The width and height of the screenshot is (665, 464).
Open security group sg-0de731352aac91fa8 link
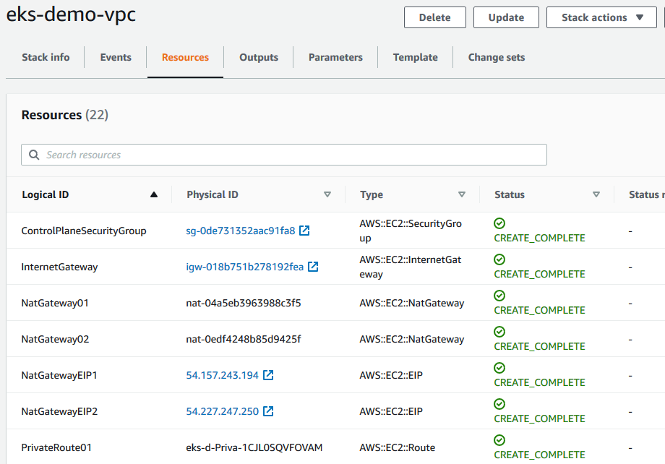coord(241,231)
